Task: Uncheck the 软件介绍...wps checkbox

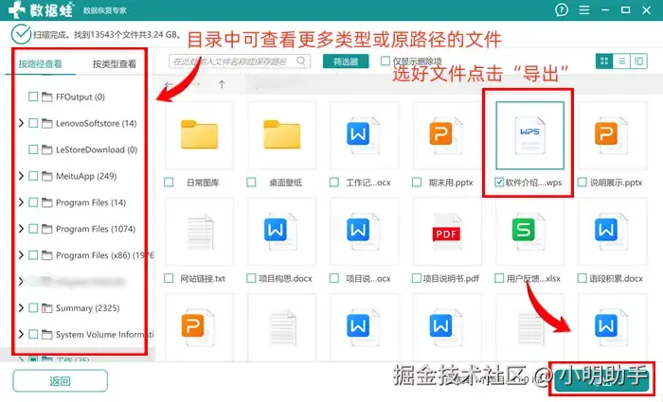Action: click(499, 183)
